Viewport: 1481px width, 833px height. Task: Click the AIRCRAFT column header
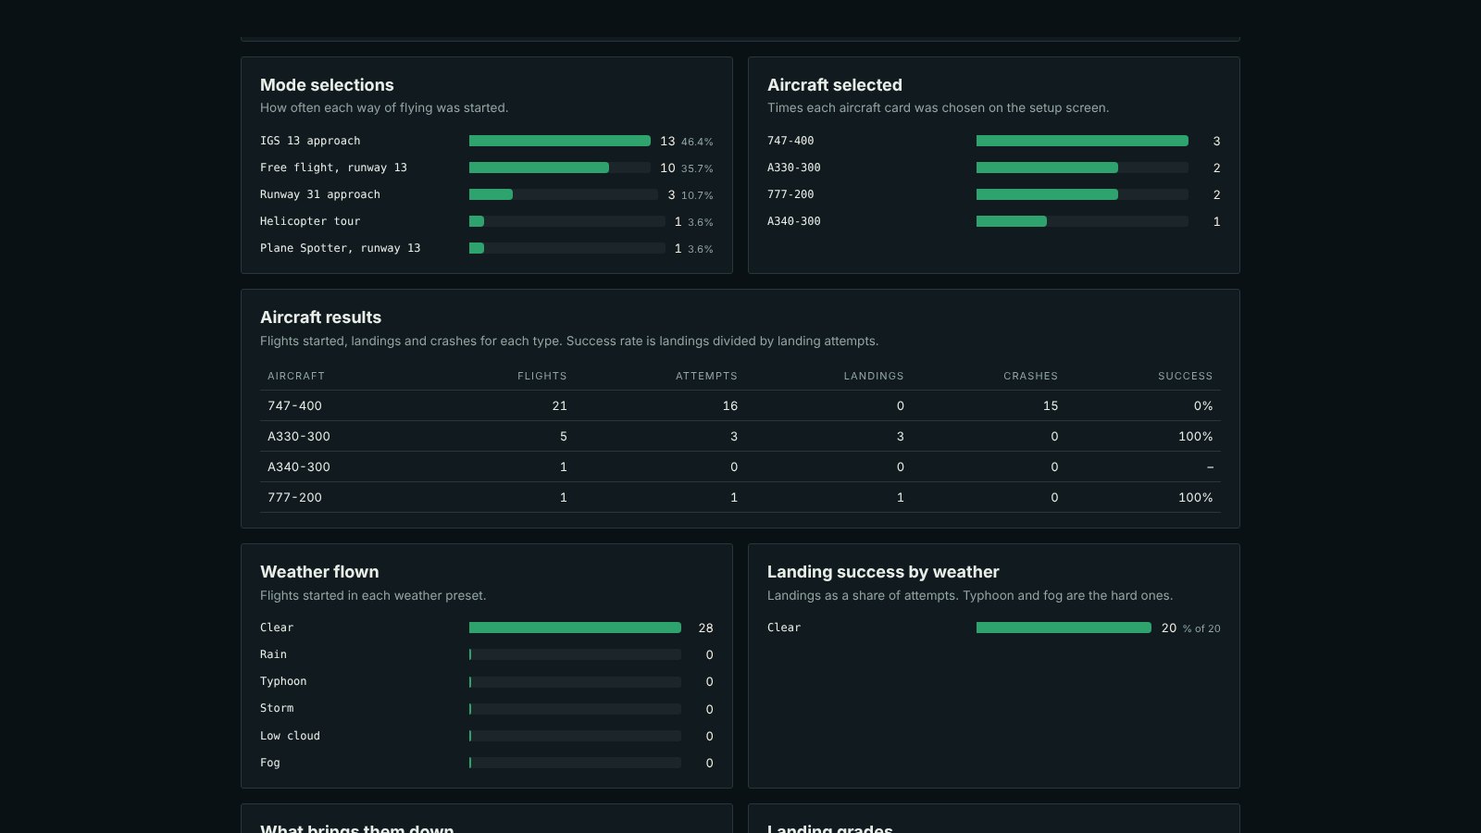pos(296,376)
